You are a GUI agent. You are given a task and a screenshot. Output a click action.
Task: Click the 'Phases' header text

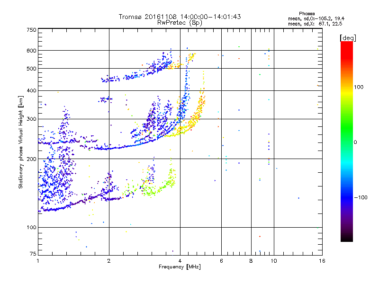pyautogui.click(x=307, y=14)
